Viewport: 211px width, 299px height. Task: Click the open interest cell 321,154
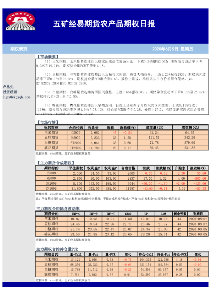[x=146, y=265]
